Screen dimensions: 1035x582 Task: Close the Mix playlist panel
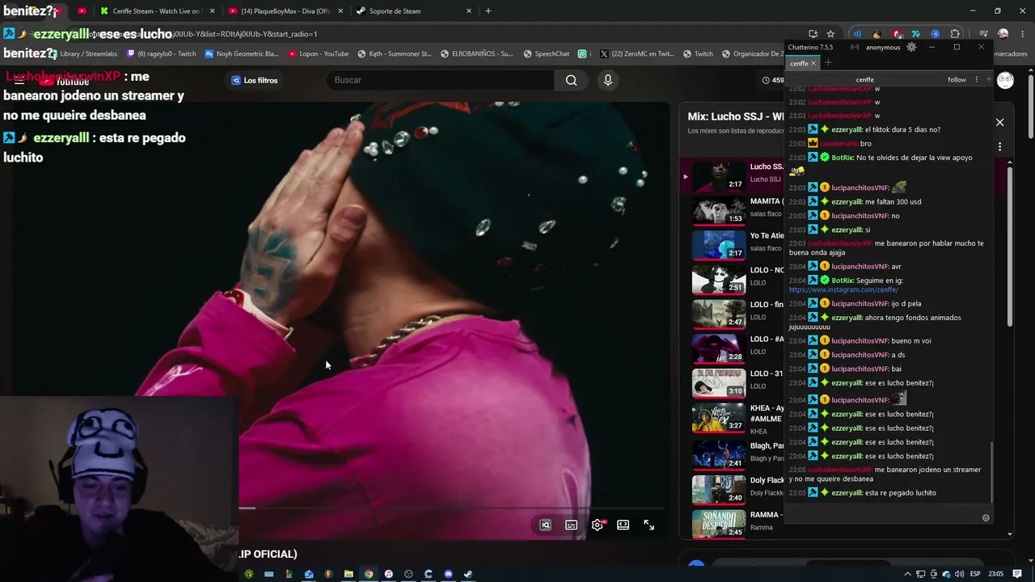999,122
